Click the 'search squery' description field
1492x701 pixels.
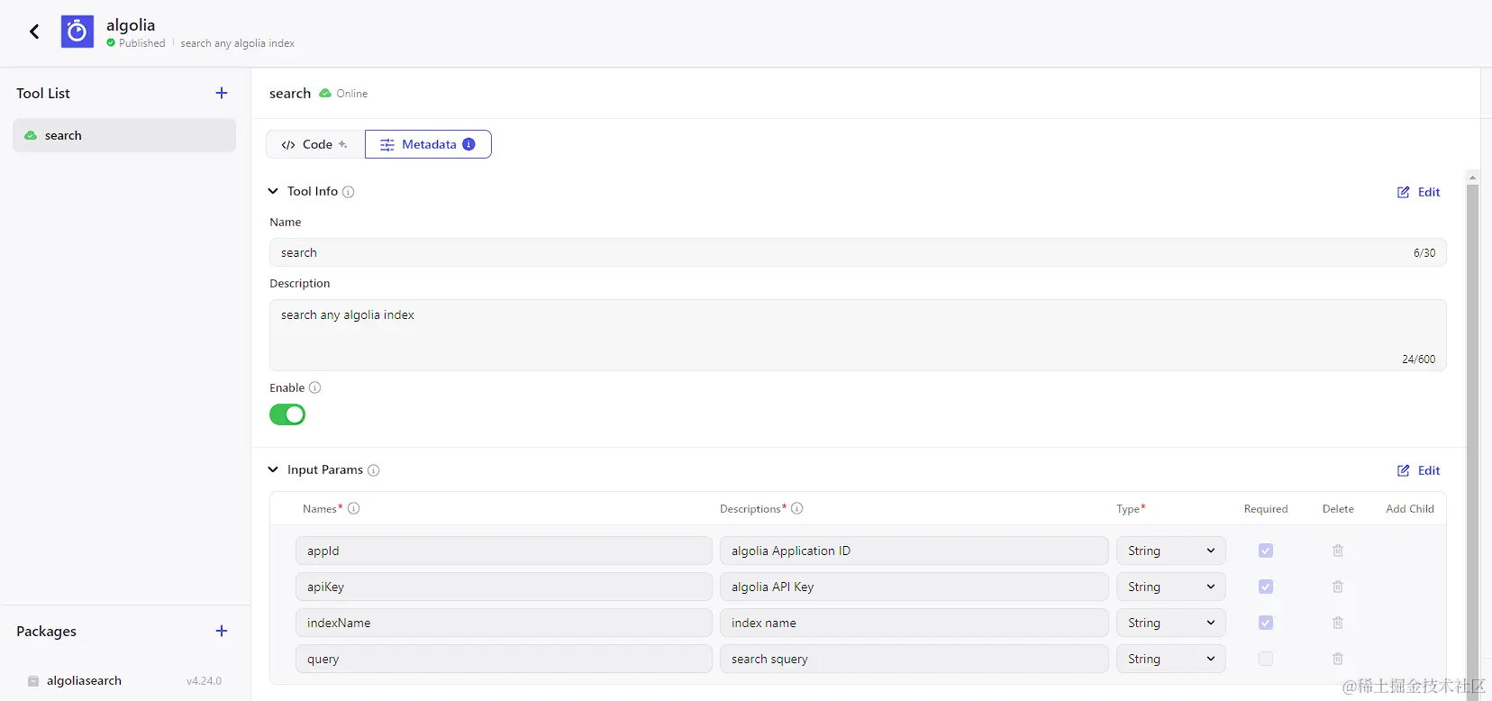(x=914, y=659)
